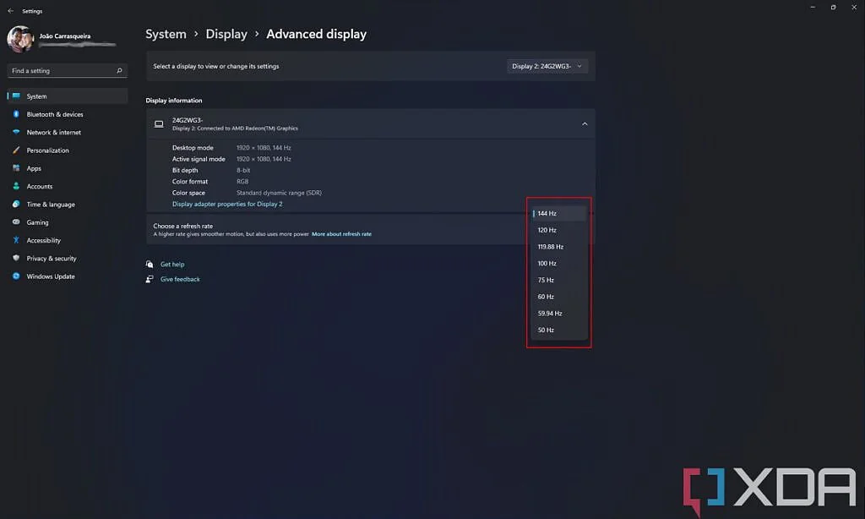Select 120 Hz refresh rate
865x519 pixels.
click(558, 230)
